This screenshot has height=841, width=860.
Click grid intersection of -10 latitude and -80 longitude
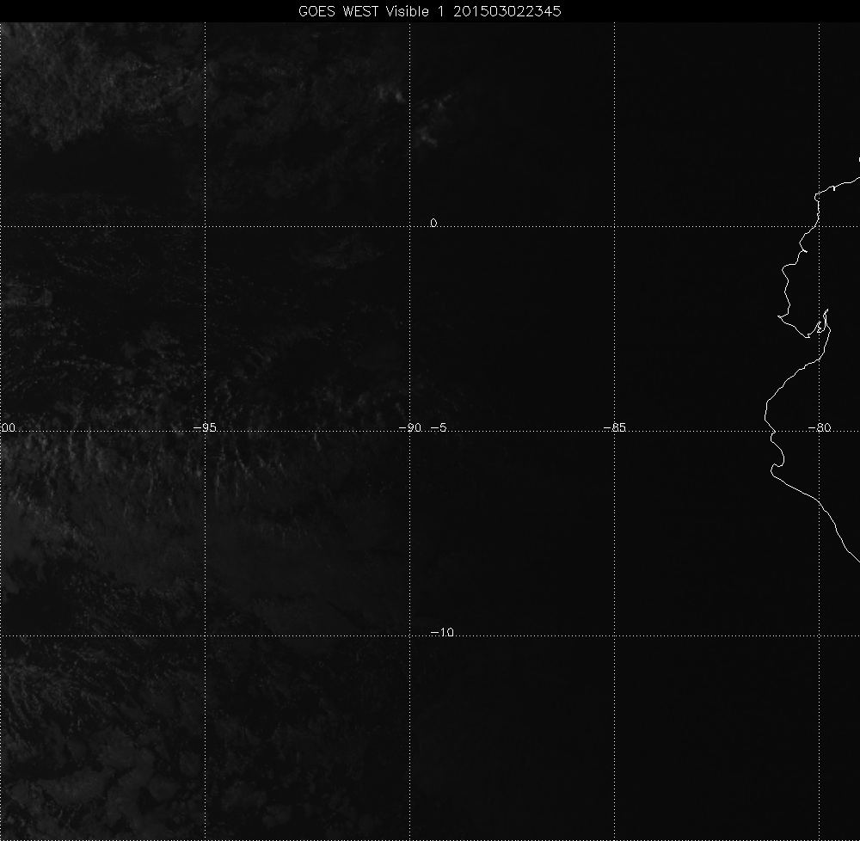(x=820, y=636)
